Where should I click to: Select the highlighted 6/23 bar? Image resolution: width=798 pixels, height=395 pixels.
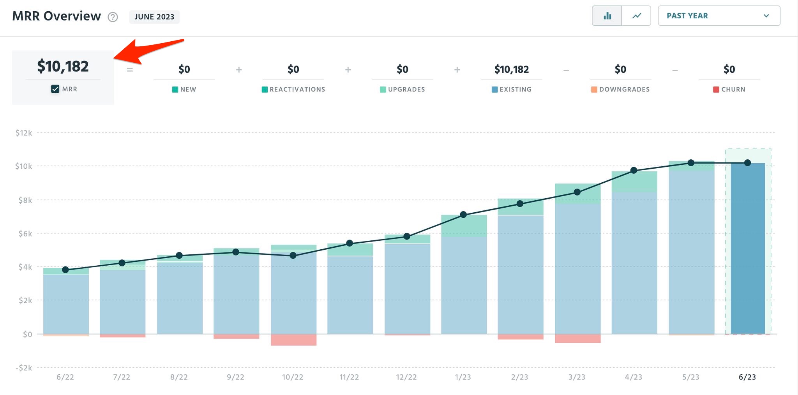(x=748, y=249)
